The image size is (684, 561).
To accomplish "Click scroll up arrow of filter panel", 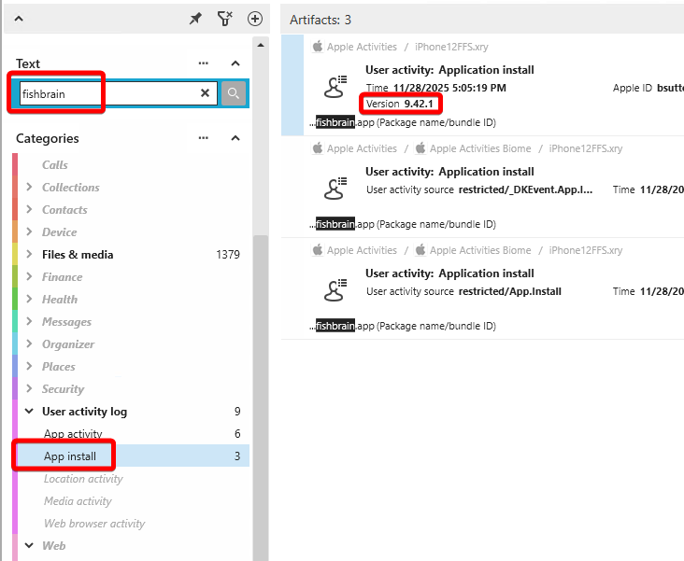I will [261, 46].
